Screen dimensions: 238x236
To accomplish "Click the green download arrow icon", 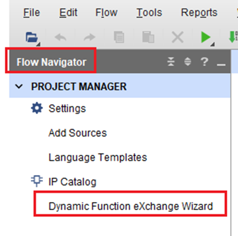I will 233,37.
